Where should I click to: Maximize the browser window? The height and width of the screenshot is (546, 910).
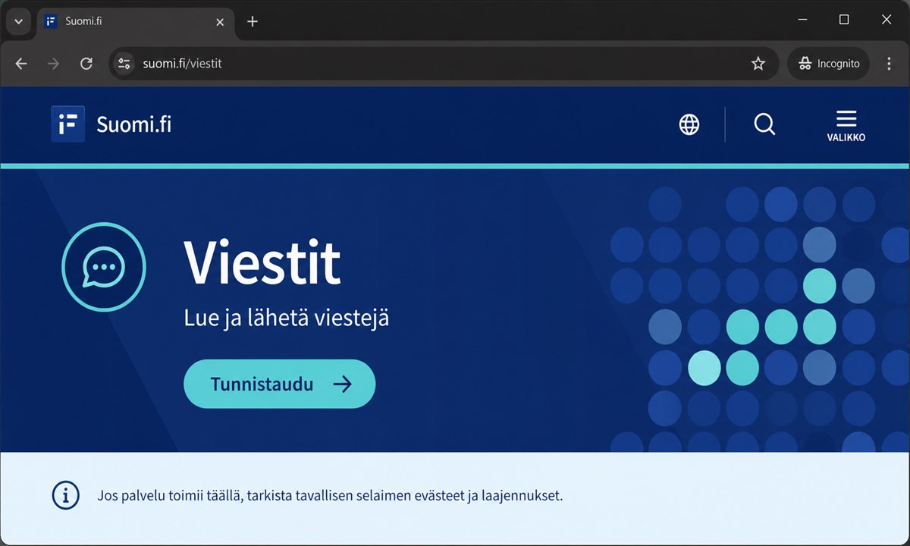coord(844,20)
